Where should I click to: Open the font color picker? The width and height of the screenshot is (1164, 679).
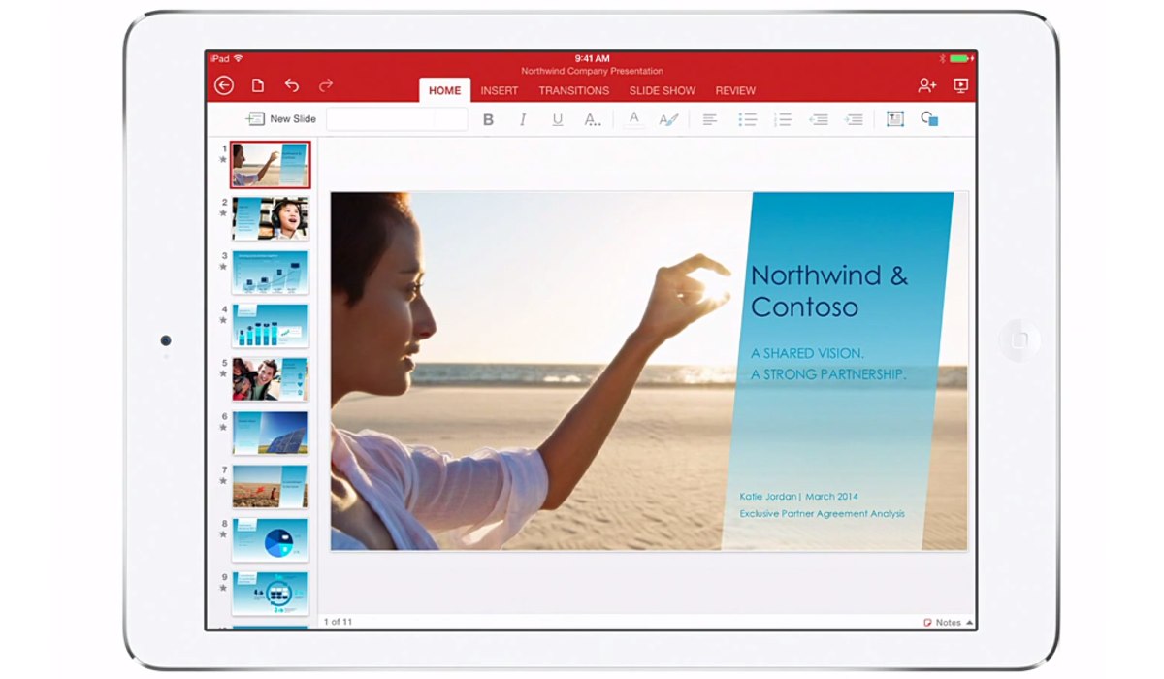click(633, 119)
